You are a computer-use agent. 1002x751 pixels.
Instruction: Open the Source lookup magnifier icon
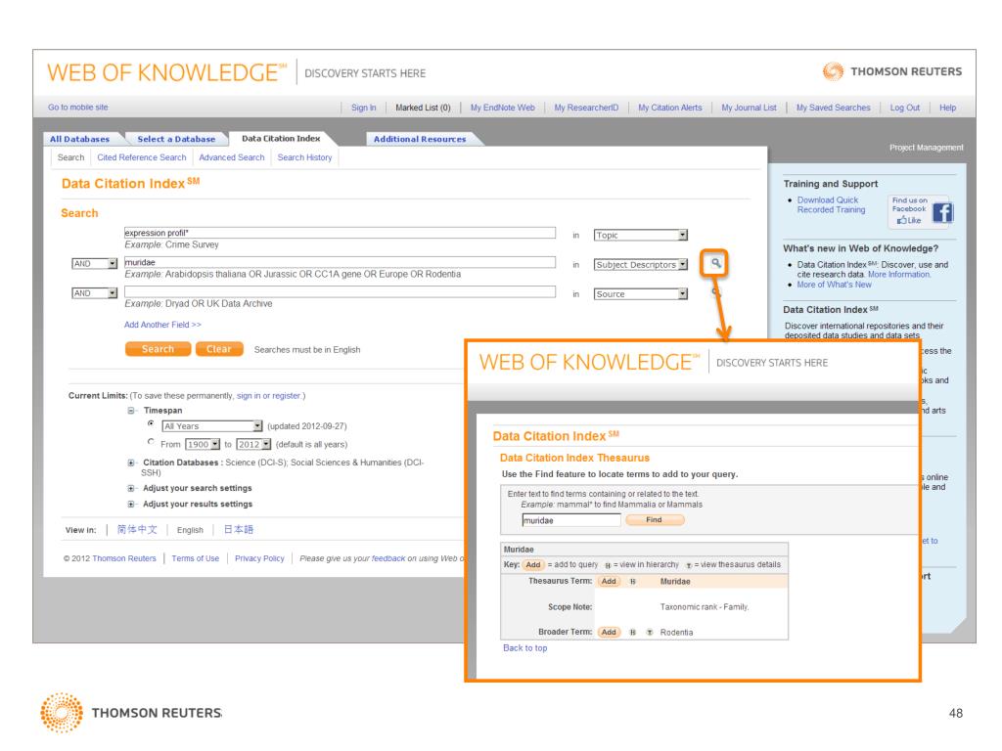click(x=715, y=292)
